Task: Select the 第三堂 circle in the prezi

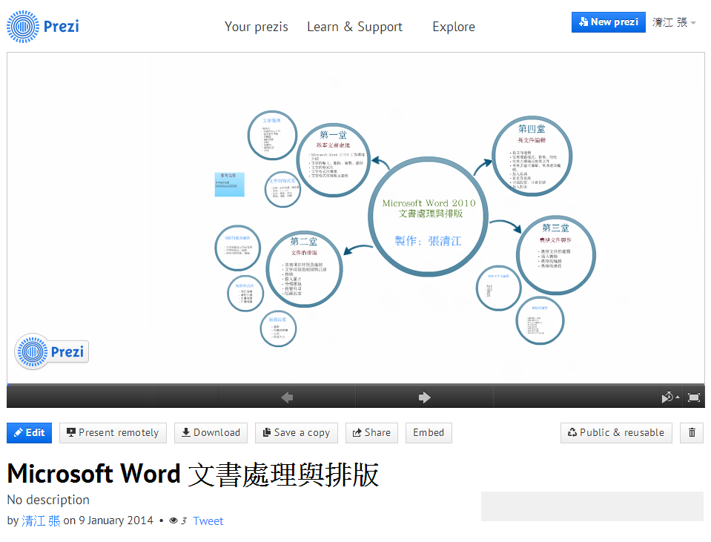Action: pyautogui.click(x=555, y=255)
